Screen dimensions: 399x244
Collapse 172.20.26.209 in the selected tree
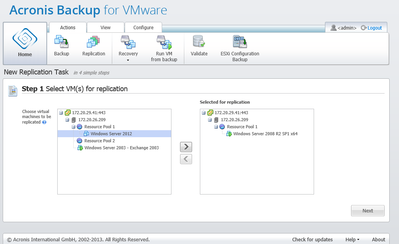coord(210,120)
